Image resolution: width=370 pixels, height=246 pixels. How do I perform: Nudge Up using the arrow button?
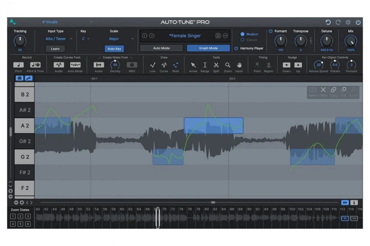point(298,65)
